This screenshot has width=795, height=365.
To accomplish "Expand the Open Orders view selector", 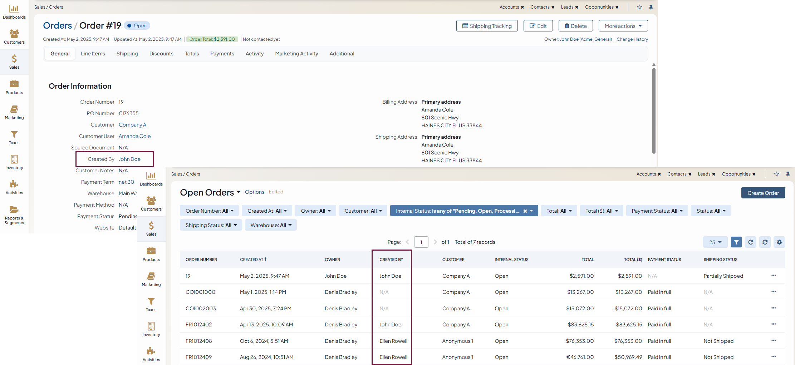I will (x=239, y=192).
